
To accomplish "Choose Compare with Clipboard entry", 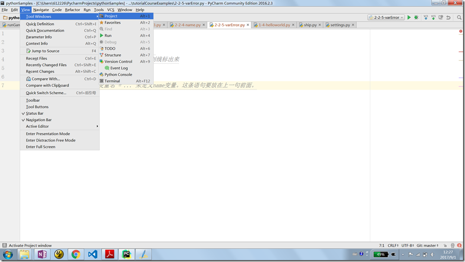I will [x=60, y=85].
